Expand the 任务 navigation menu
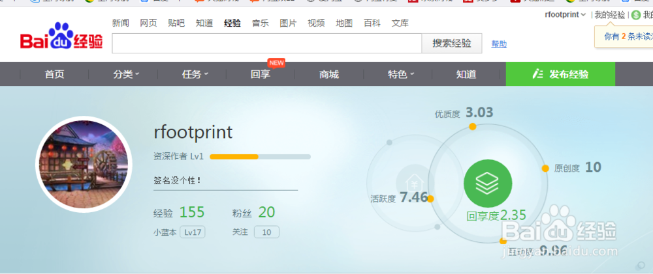The image size is (653, 274). (195, 74)
